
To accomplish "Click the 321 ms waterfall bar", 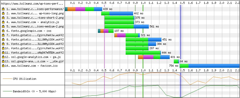I will [127, 35].
